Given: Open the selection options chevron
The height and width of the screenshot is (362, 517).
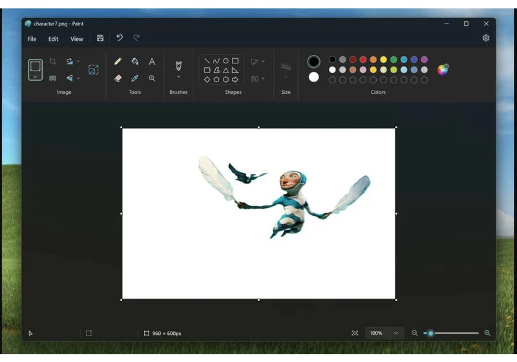Looking at the screenshot, I should pyautogui.click(x=36, y=77).
